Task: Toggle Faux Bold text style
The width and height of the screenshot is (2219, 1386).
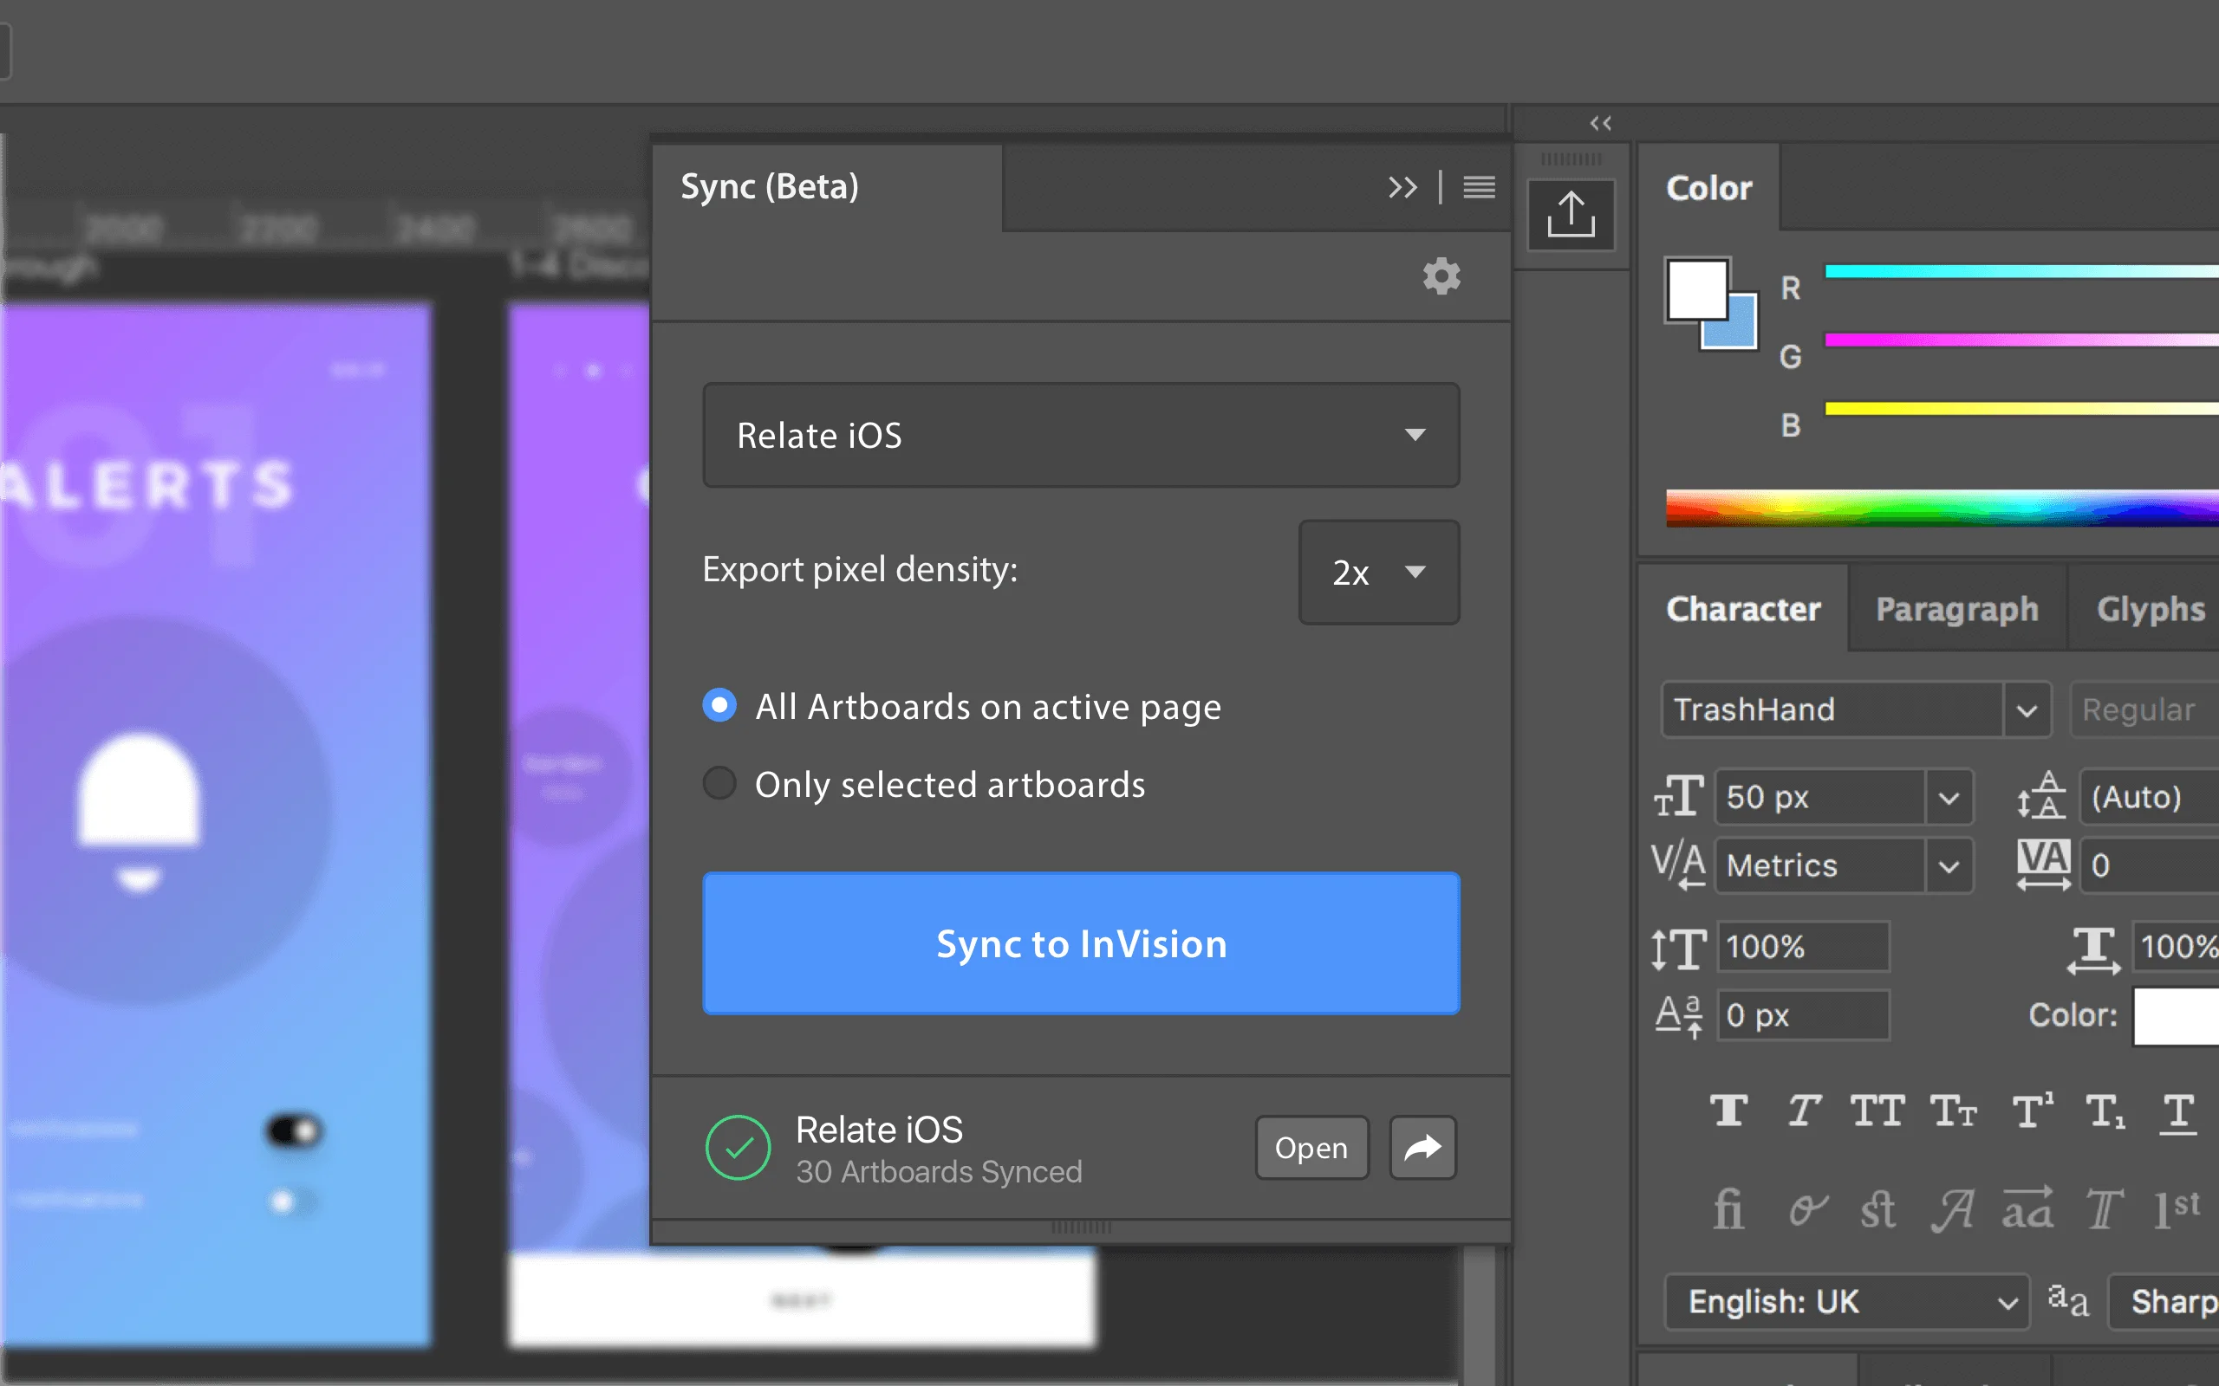Action: pyautogui.click(x=1728, y=1111)
